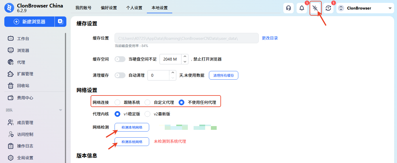Click the update refresh icon
This screenshot has width=397, height=163.
pyautogui.click(x=328, y=8)
